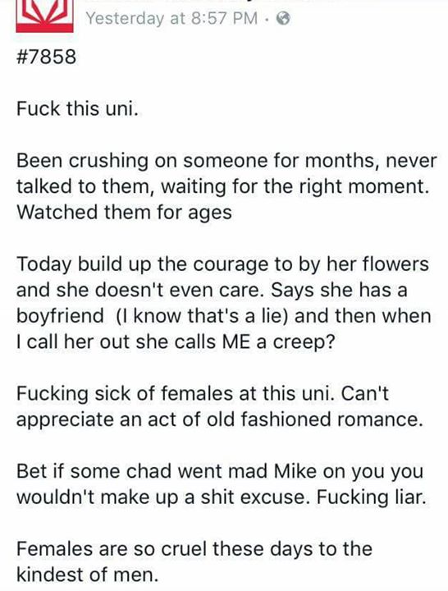The image size is (448, 591).
Task: Click the #7858 post number
Action: coord(46,57)
